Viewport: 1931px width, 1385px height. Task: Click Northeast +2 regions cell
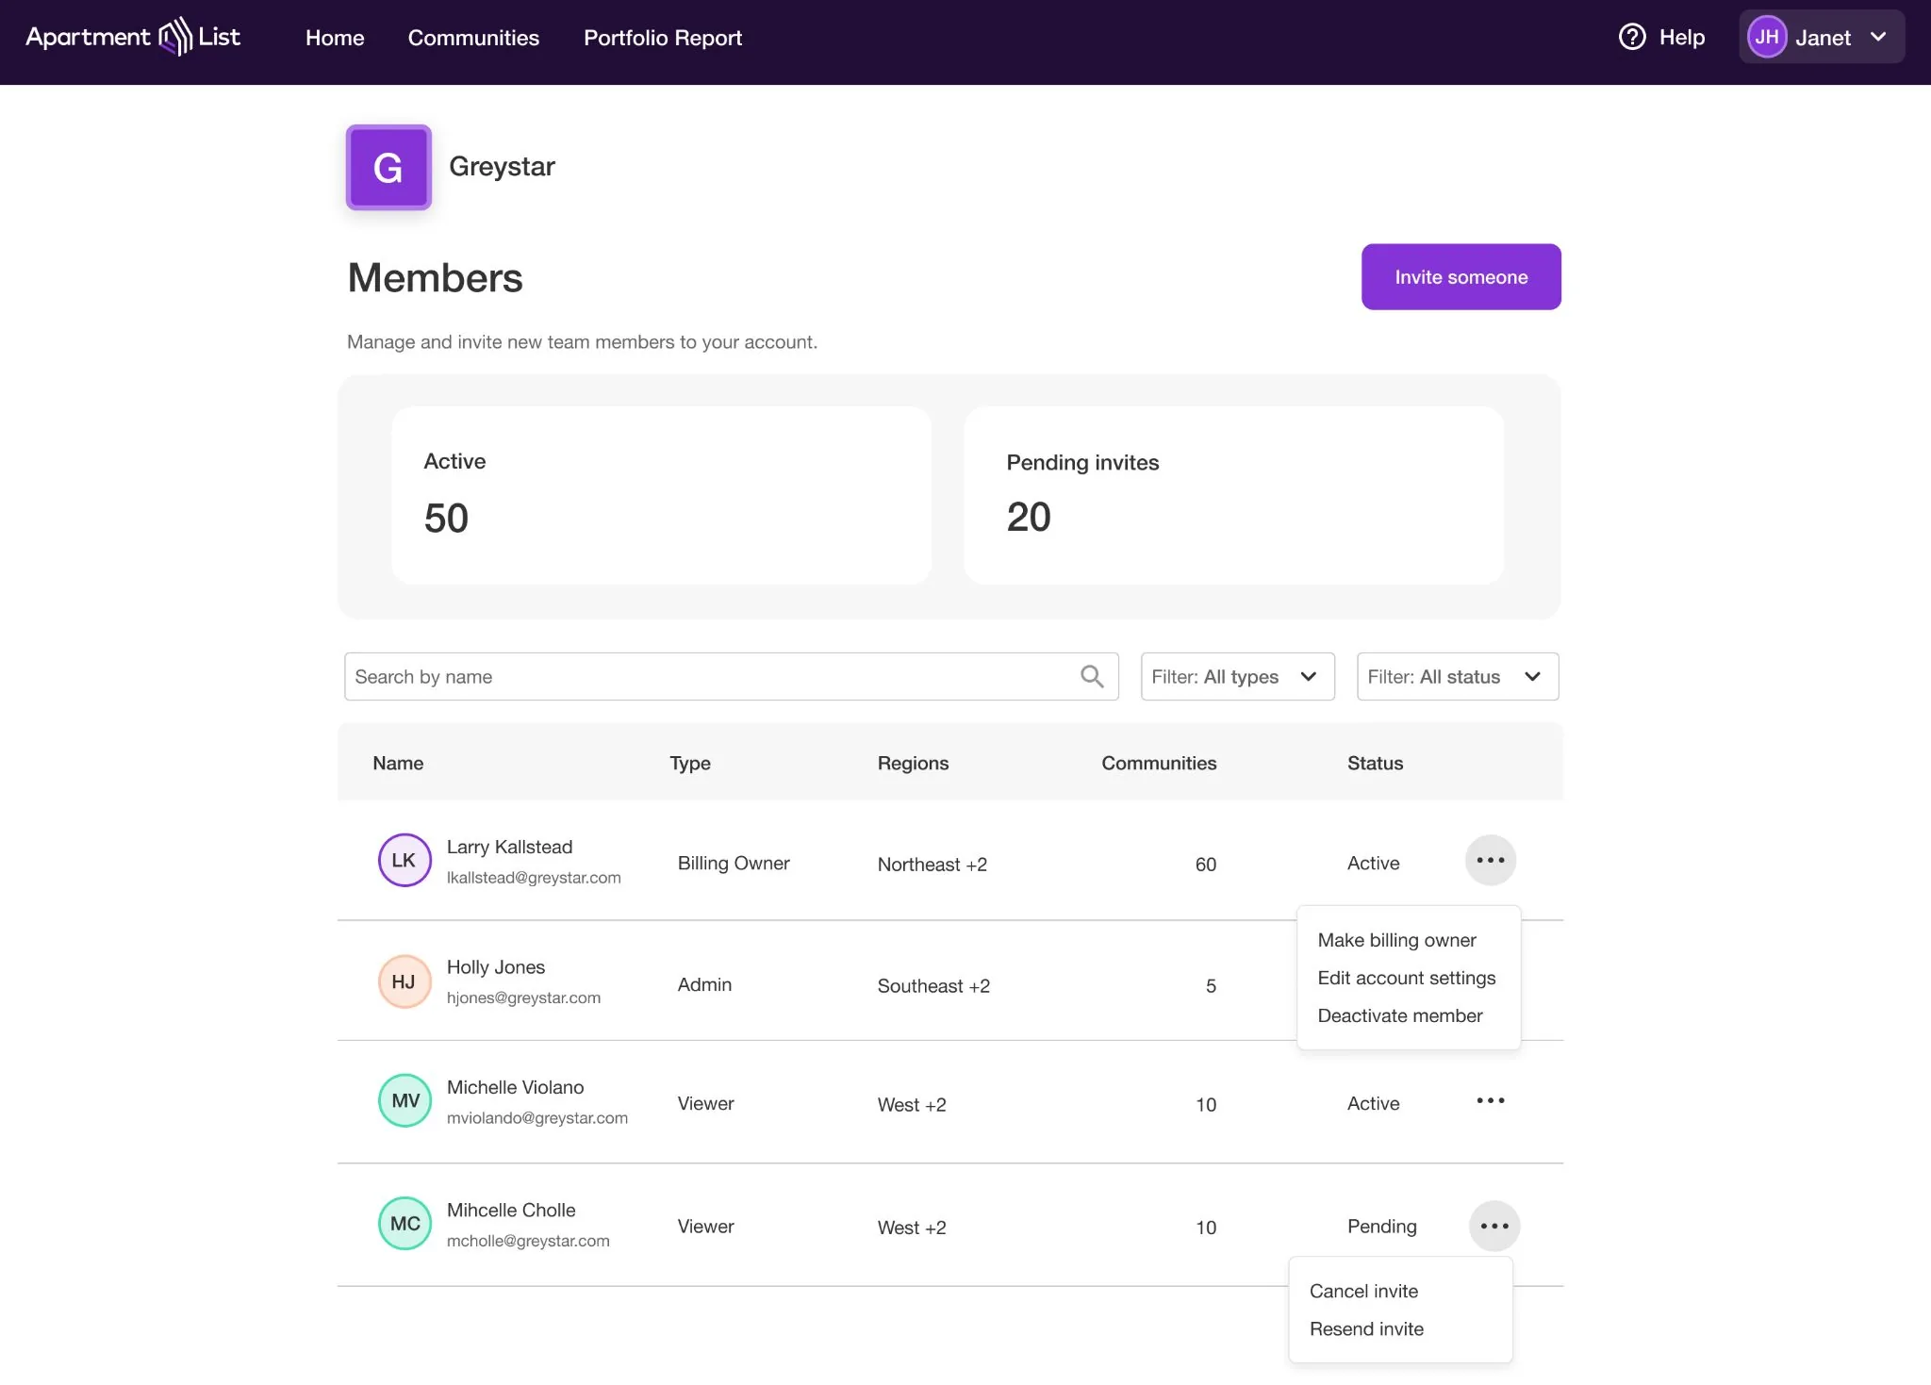(x=932, y=865)
